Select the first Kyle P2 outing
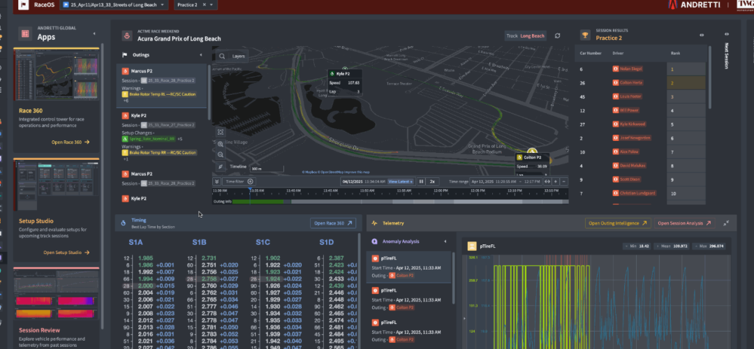The image size is (754, 349). 162,137
